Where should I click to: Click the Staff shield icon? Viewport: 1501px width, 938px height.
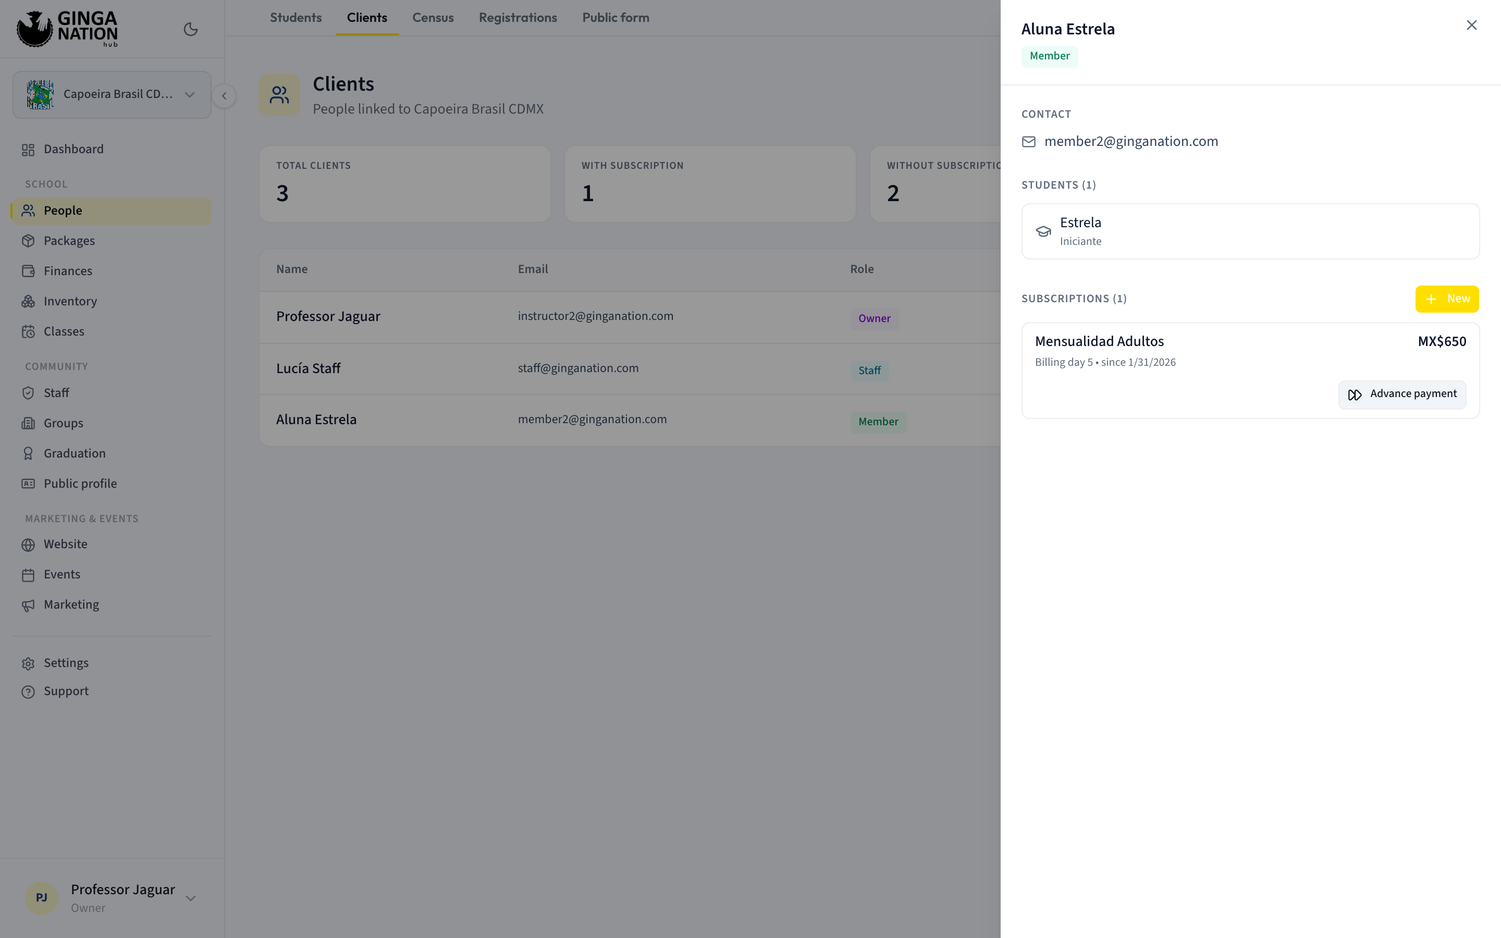28,393
